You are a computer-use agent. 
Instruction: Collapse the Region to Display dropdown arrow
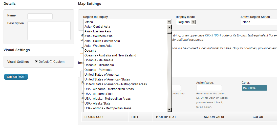(x=169, y=22)
